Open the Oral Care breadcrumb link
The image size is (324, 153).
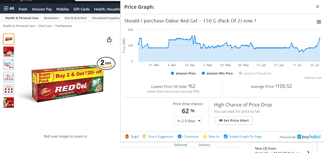coord(45,26)
